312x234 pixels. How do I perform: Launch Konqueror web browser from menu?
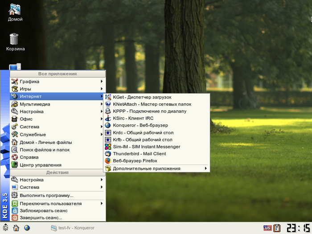(x=140, y=125)
